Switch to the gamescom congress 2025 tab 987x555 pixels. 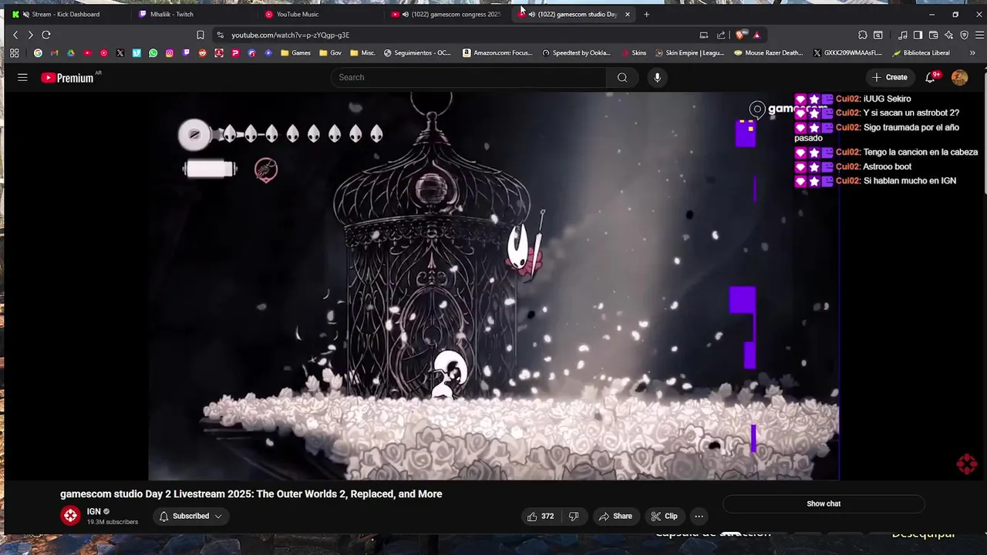click(447, 14)
